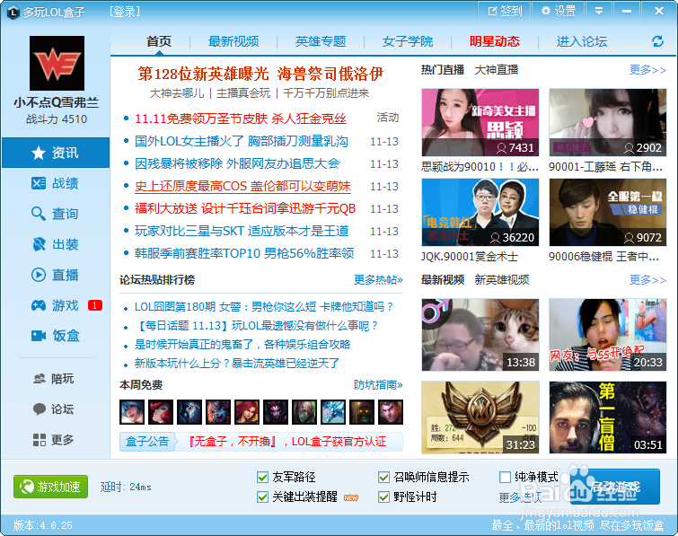Viewport: 678px width, 536px height.
Task: Open the 饭盒 video section
Action: click(56, 336)
